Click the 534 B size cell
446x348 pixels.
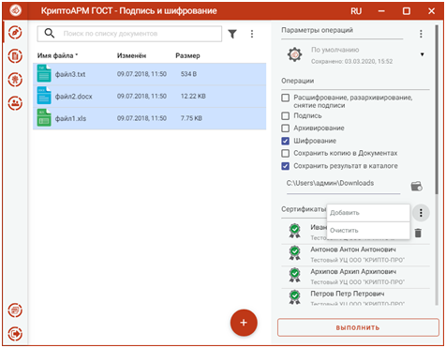pyautogui.click(x=188, y=74)
